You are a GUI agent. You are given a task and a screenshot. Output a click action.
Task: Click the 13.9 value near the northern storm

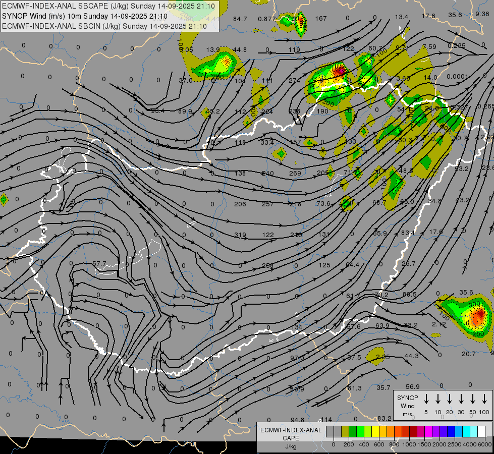click(213, 50)
